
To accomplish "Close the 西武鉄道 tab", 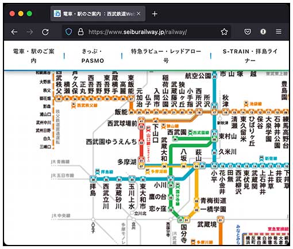I will 139,14.
